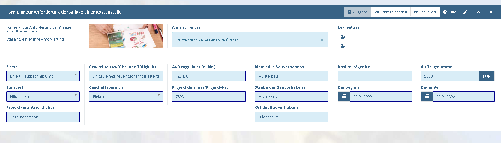
Task: Click the Schließen button
Action: (425, 12)
